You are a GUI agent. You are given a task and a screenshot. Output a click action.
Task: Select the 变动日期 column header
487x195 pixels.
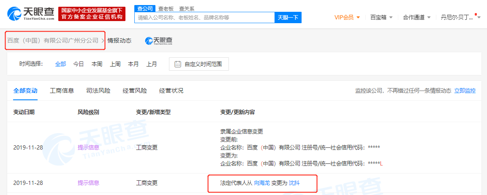24,112
